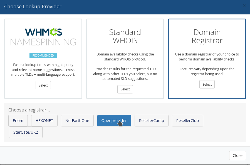The height and width of the screenshot is (165, 250).
Task: Click the Namespinning description about fastest lookup times
Action: (43, 70)
